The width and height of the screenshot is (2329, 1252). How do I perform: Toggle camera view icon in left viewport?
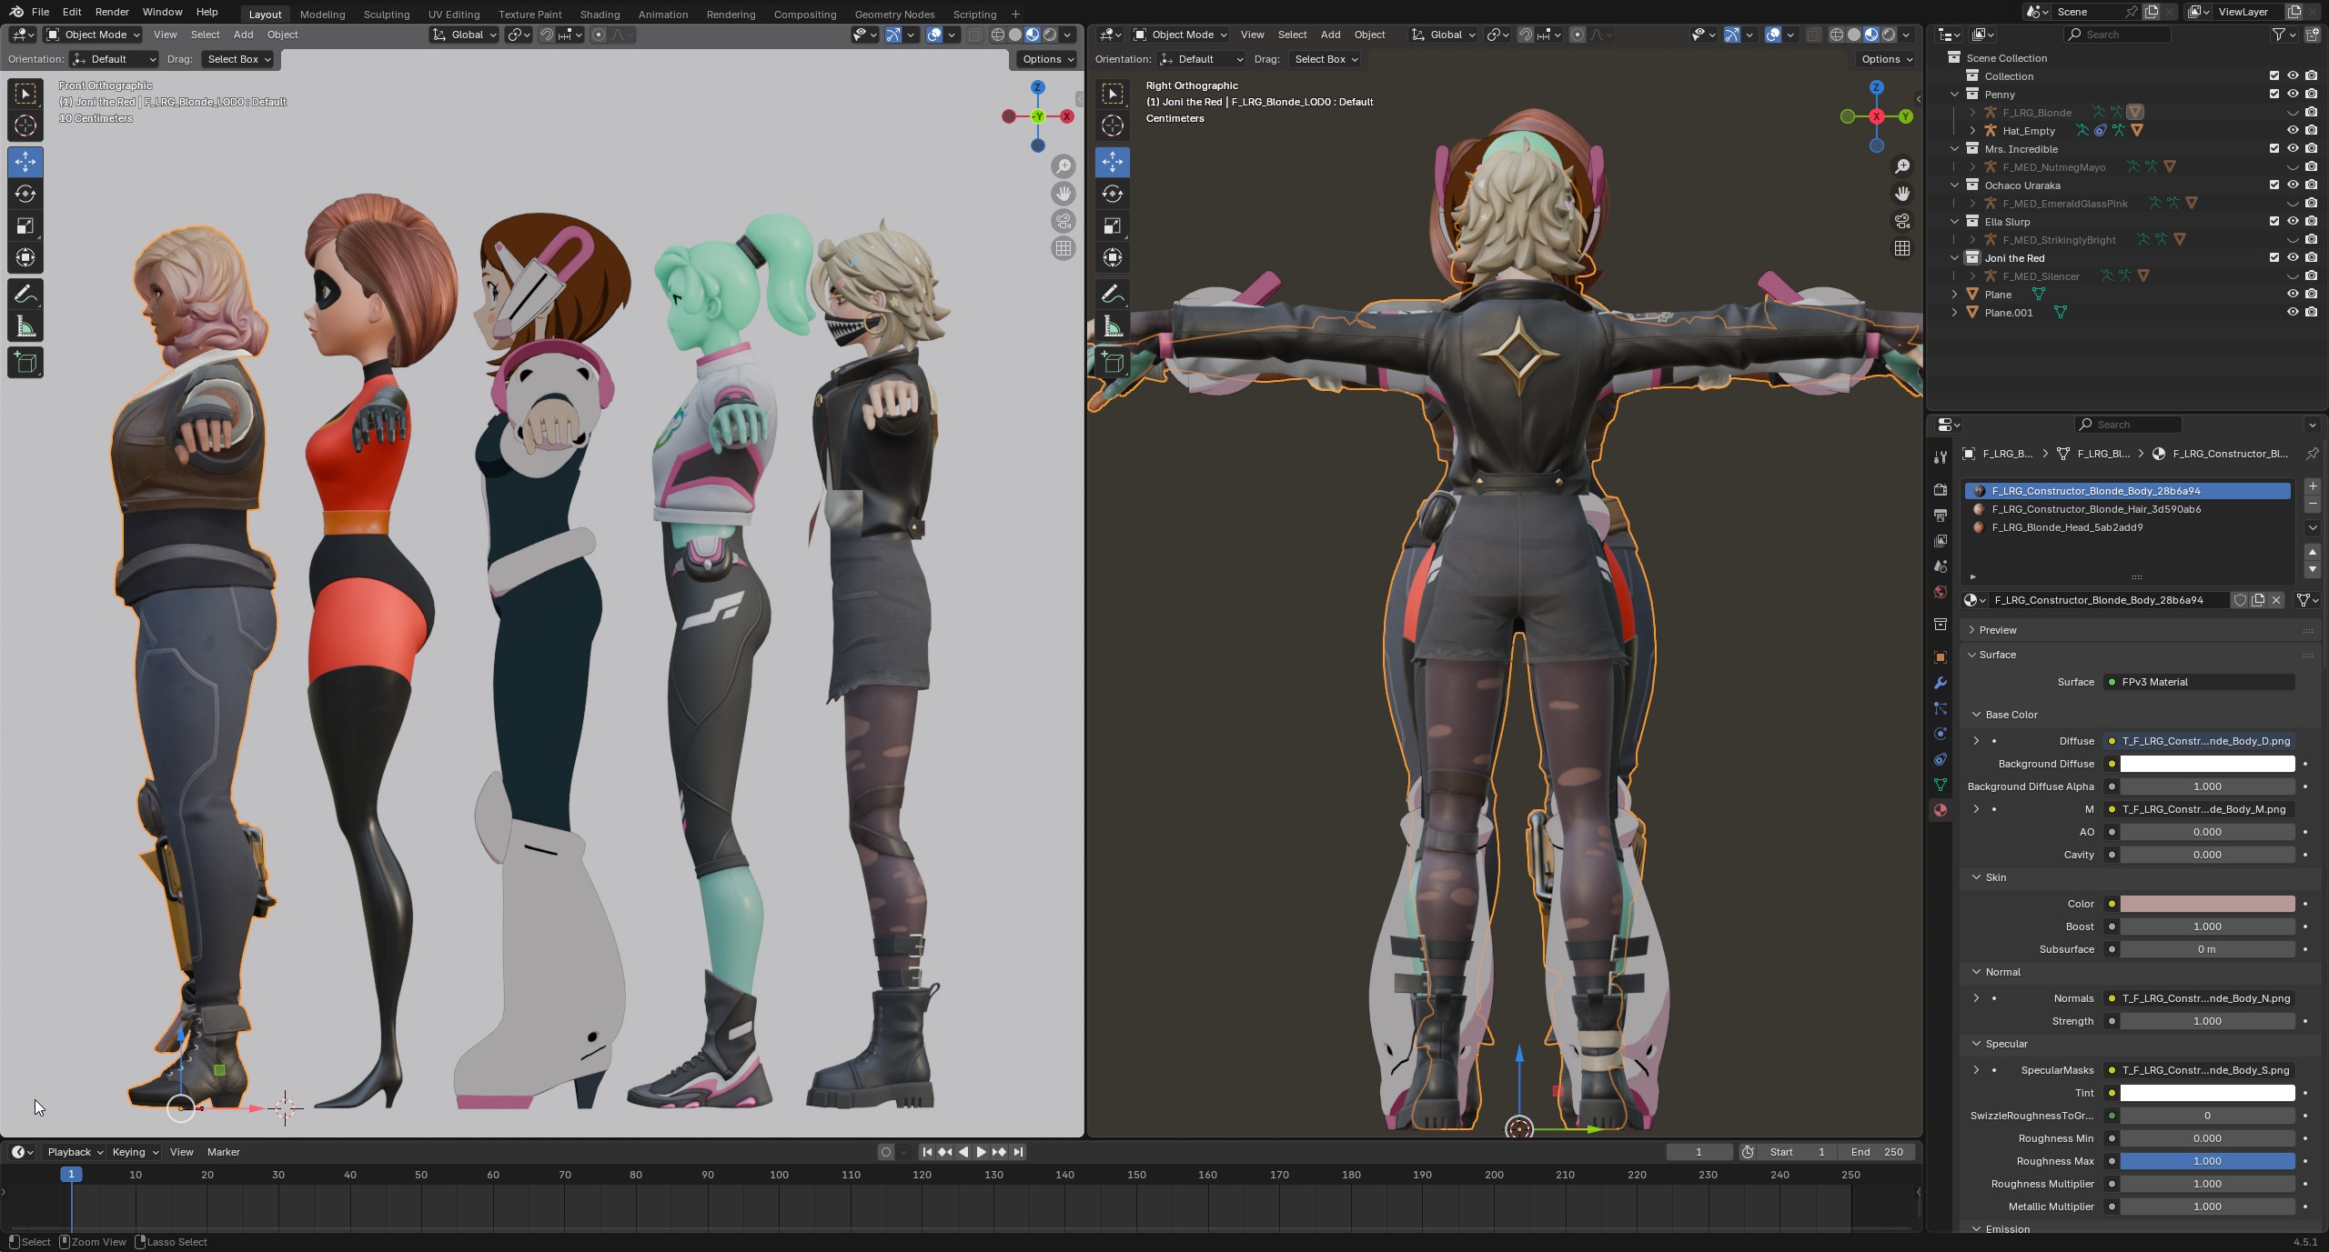point(1064,221)
